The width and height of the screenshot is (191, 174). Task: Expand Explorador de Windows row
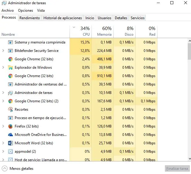(x=3, y=67)
